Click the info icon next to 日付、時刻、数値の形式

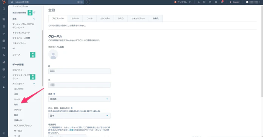click(x=72, y=108)
